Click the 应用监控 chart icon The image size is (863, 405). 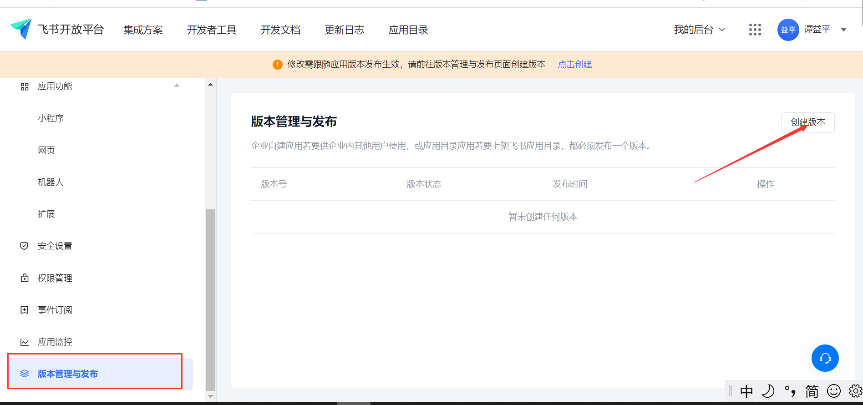click(25, 342)
